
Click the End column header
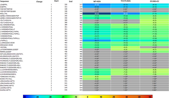pyautogui.click(x=71, y=2)
